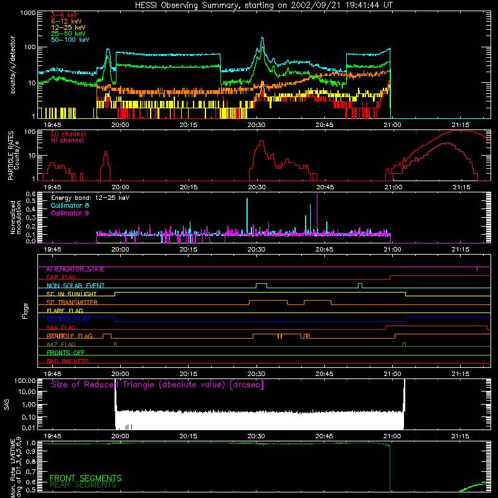Click the olive flag label above FRONTS_OFF
Viewport: 498px width, 498px height.
[x=61, y=344]
